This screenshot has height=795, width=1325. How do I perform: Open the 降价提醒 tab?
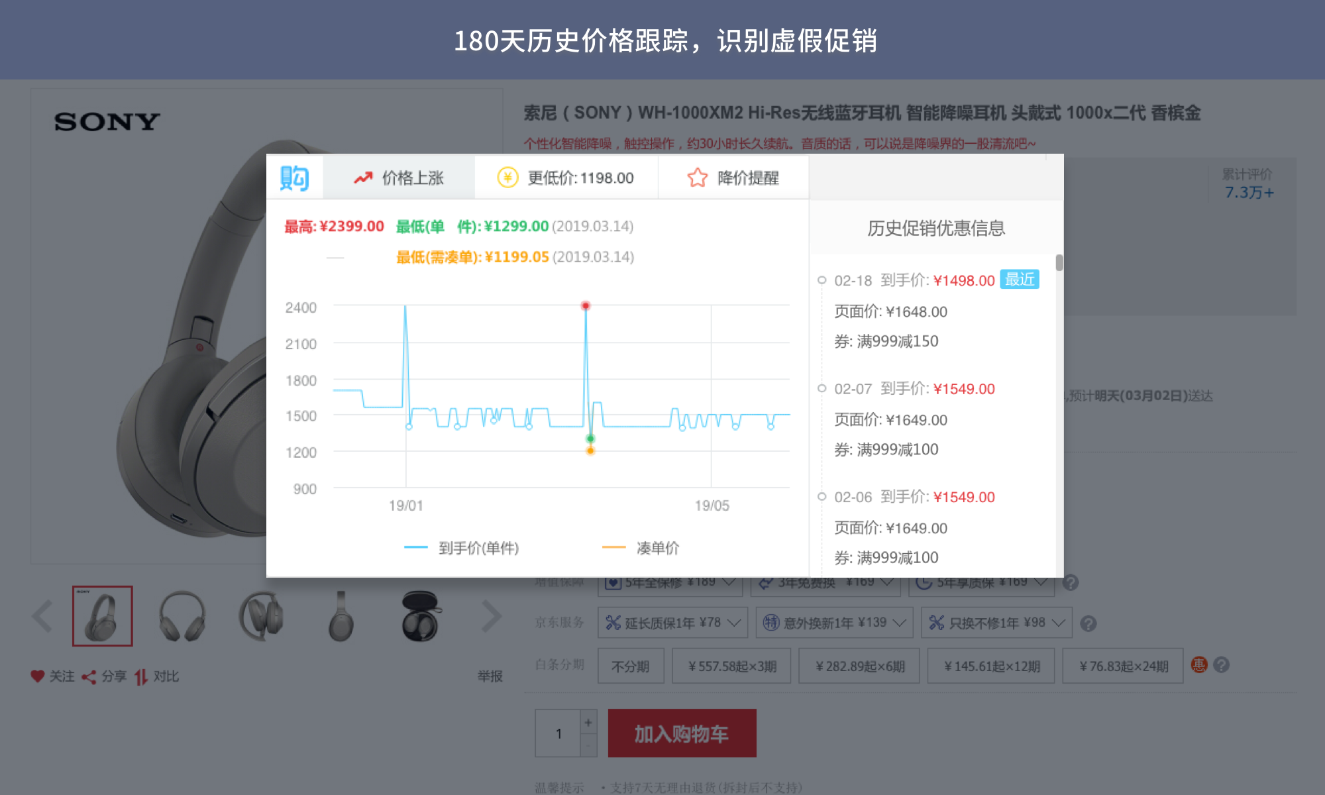(x=733, y=178)
